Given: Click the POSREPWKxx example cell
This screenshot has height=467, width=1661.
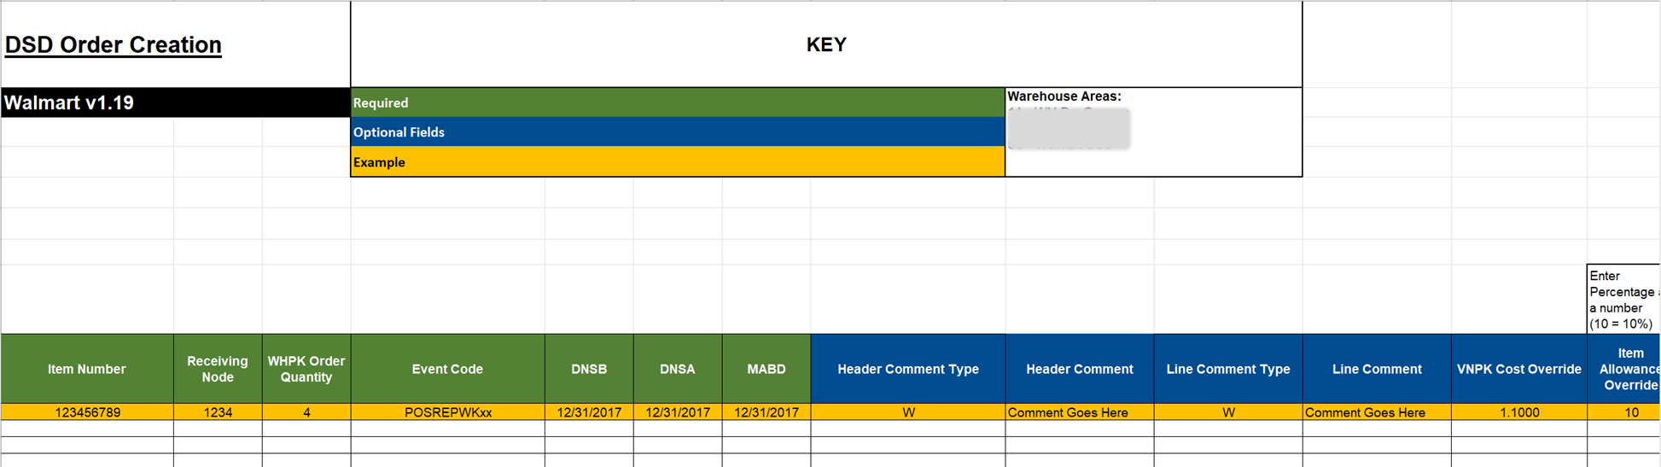Looking at the screenshot, I should [x=447, y=412].
